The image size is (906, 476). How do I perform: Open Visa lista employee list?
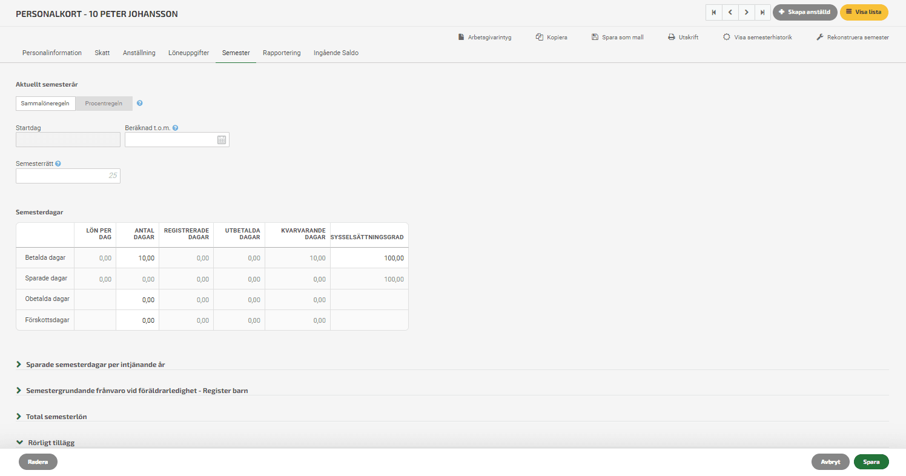[864, 12]
